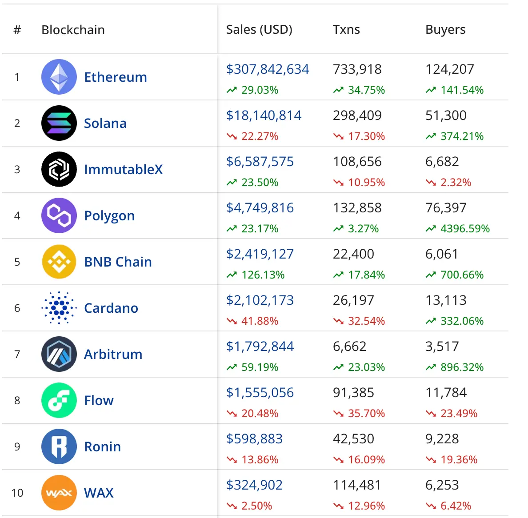Select ImmutableX transactions count 108,656
This screenshot has width=528, height=518.
pyautogui.click(x=357, y=162)
